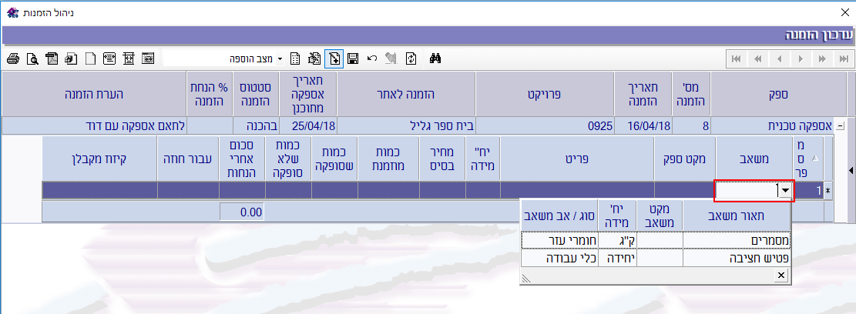Click the binoculars search icon
Image resolution: width=856 pixels, height=314 pixels.
point(435,58)
